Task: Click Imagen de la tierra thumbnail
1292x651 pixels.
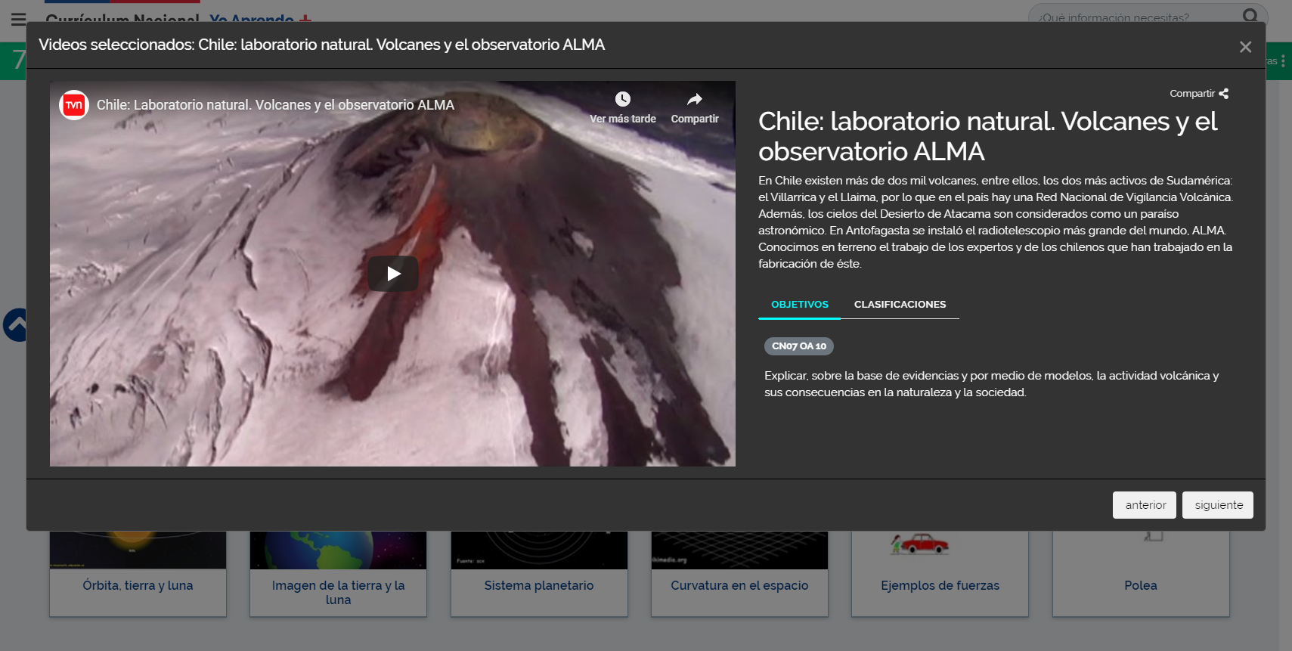Action: (338, 550)
